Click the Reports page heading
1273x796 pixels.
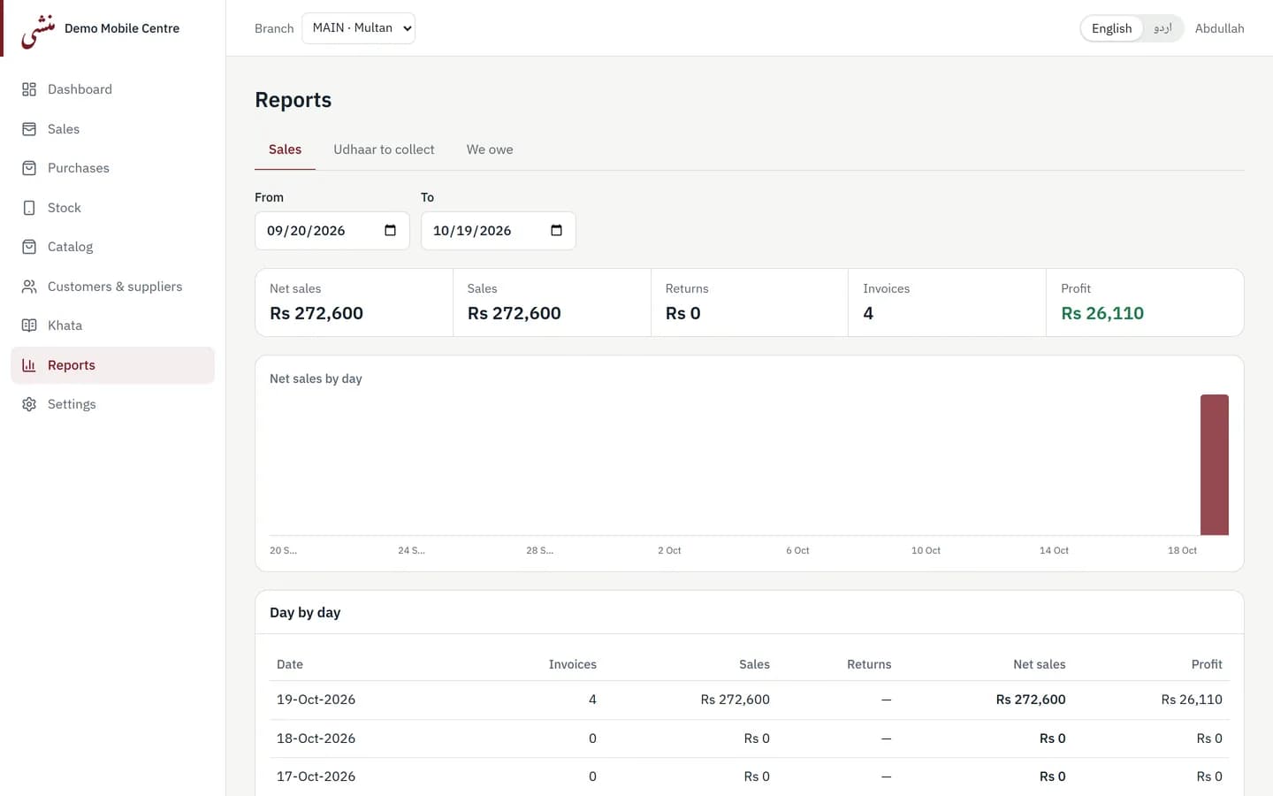pos(293,100)
